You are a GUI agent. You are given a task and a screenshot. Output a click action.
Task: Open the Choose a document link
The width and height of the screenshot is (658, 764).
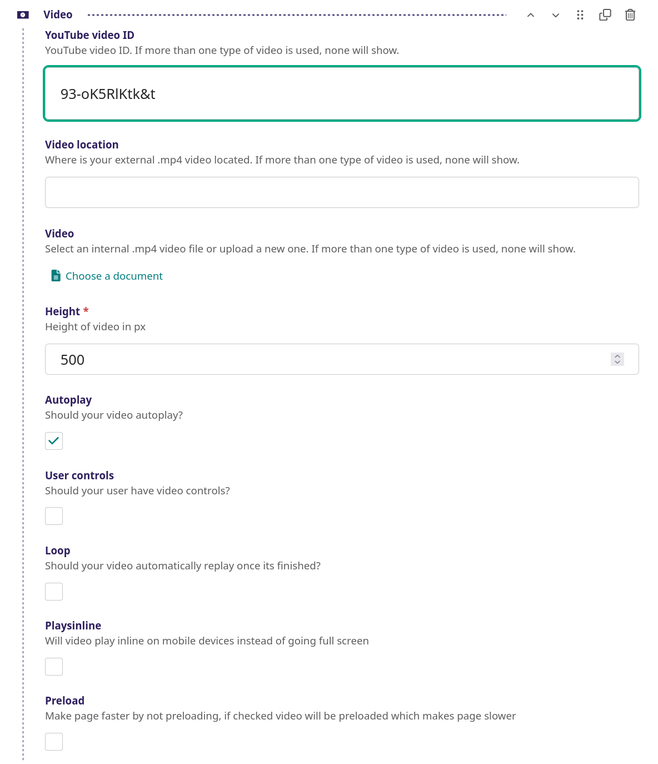pos(114,276)
